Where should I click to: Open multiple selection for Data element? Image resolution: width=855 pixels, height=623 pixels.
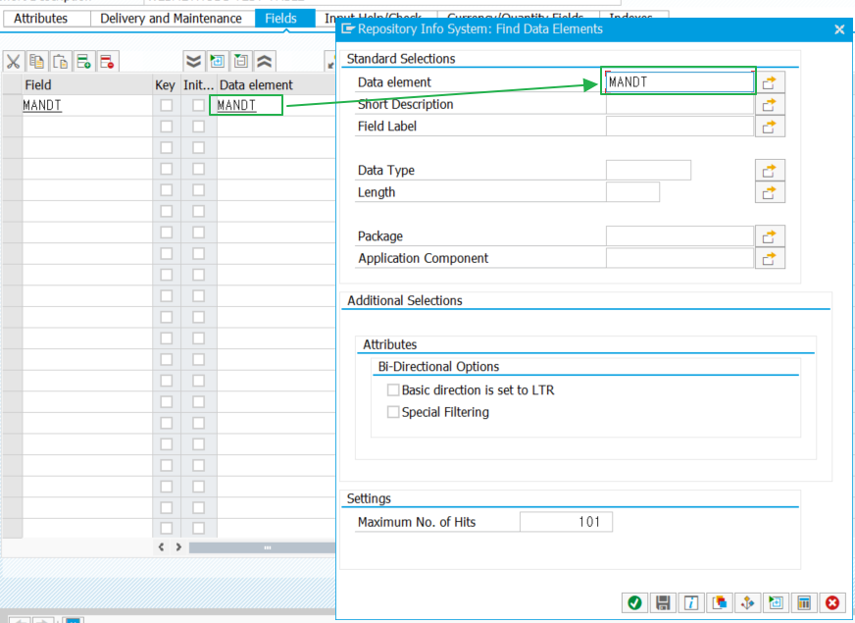[x=770, y=82]
